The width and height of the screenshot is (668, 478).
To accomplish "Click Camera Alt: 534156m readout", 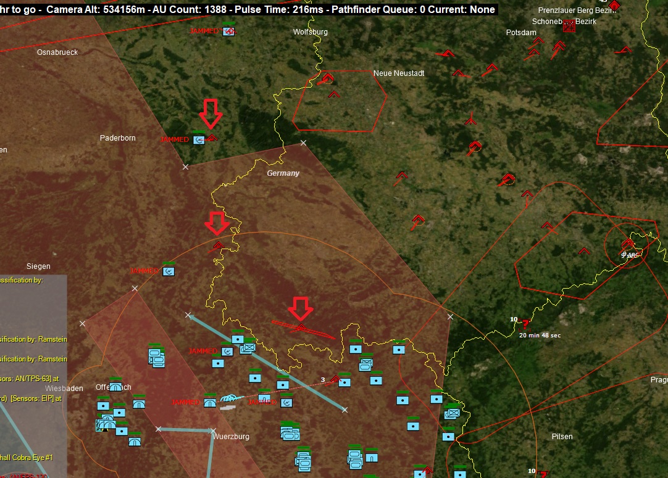I will coord(96,9).
